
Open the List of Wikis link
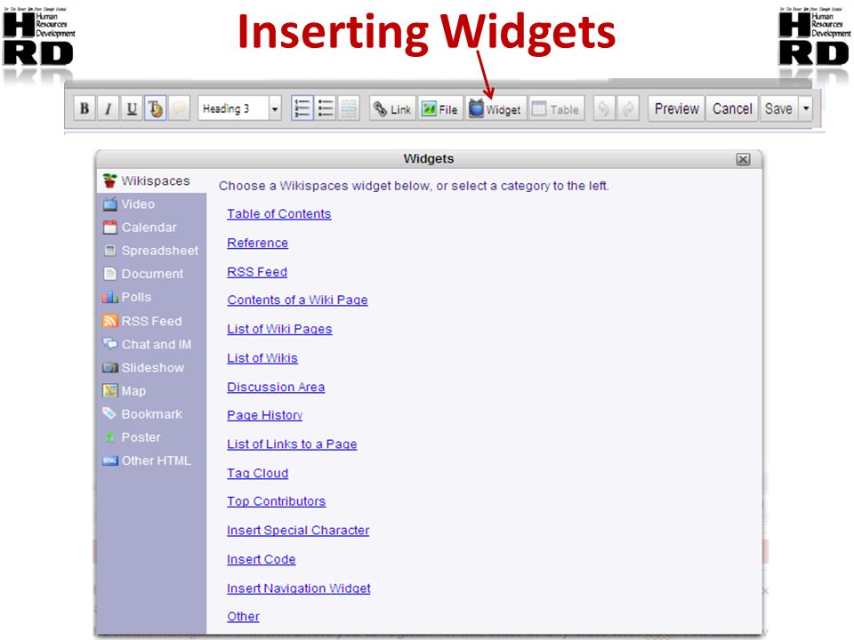click(x=262, y=358)
